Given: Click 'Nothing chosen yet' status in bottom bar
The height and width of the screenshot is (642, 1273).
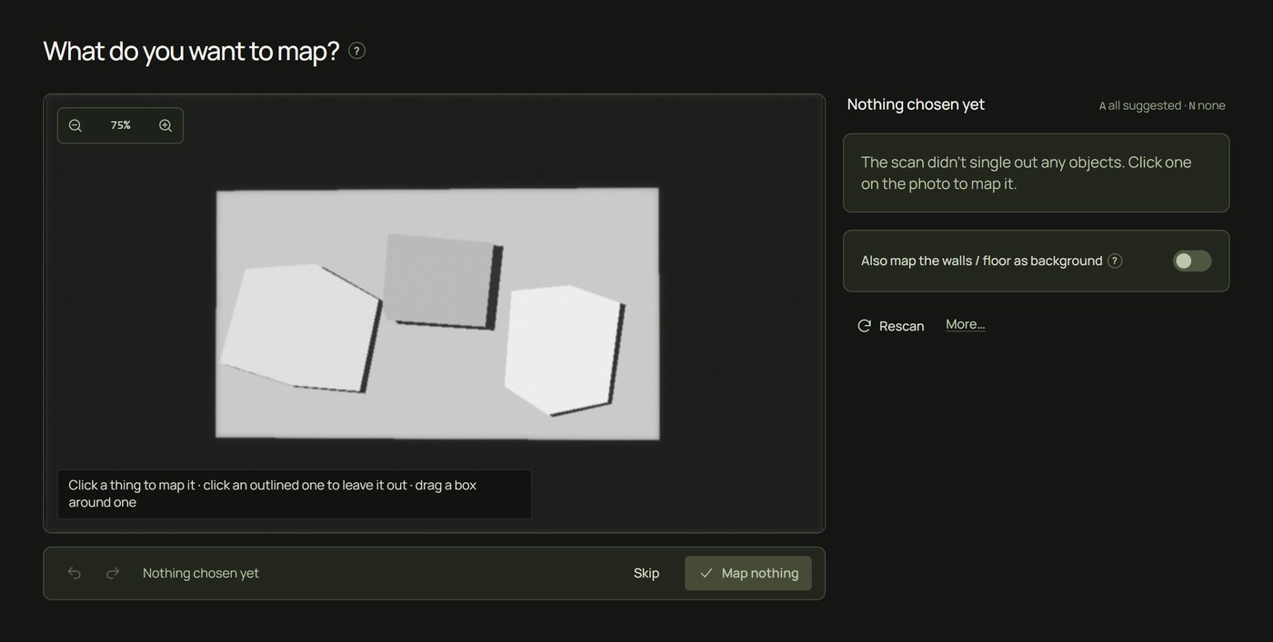Looking at the screenshot, I should point(201,573).
